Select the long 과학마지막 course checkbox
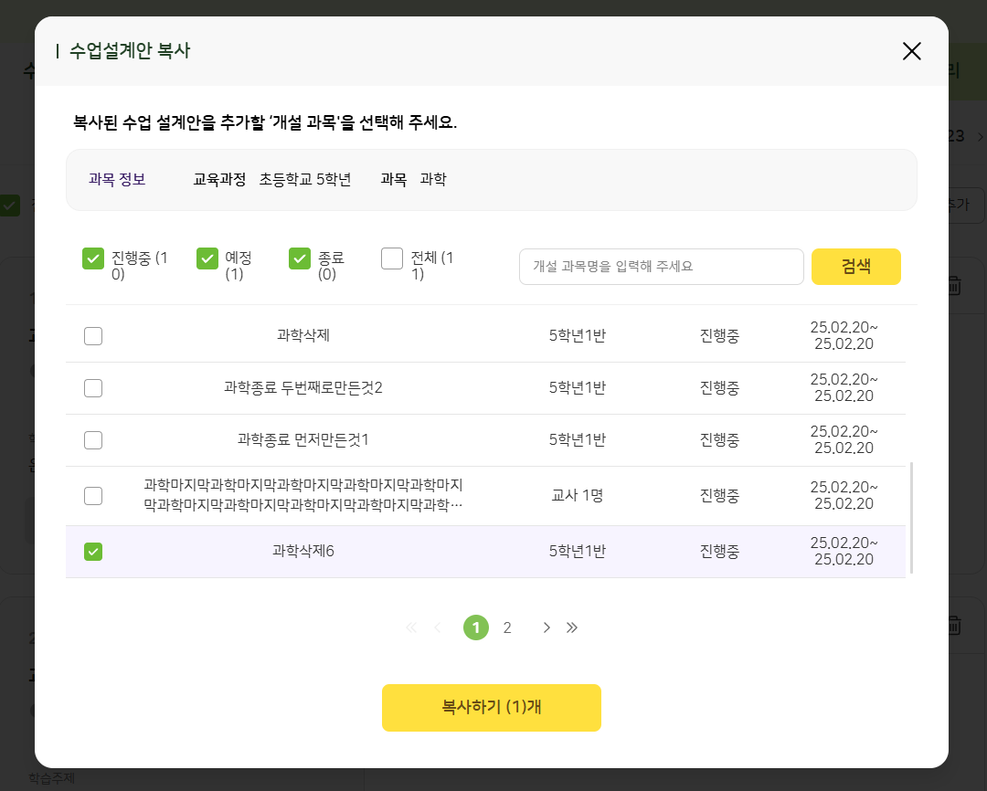987x791 pixels. (x=93, y=496)
